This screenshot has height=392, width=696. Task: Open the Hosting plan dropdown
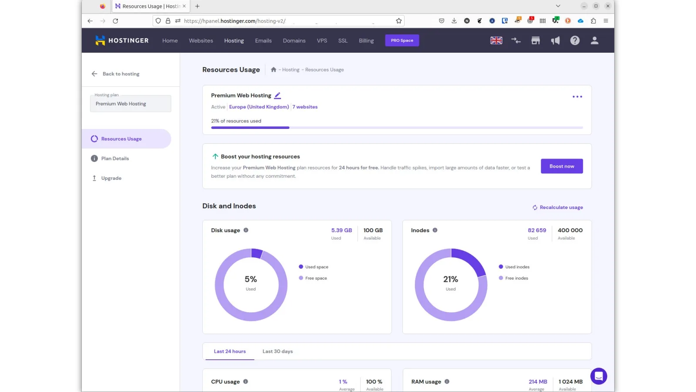(130, 104)
